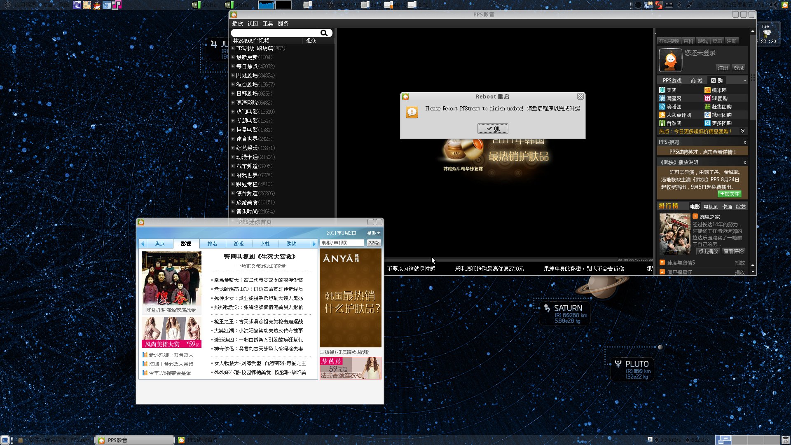Switch to the 焦点 tab in mini homepage
The width and height of the screenshot is (791, 445).
159,244
